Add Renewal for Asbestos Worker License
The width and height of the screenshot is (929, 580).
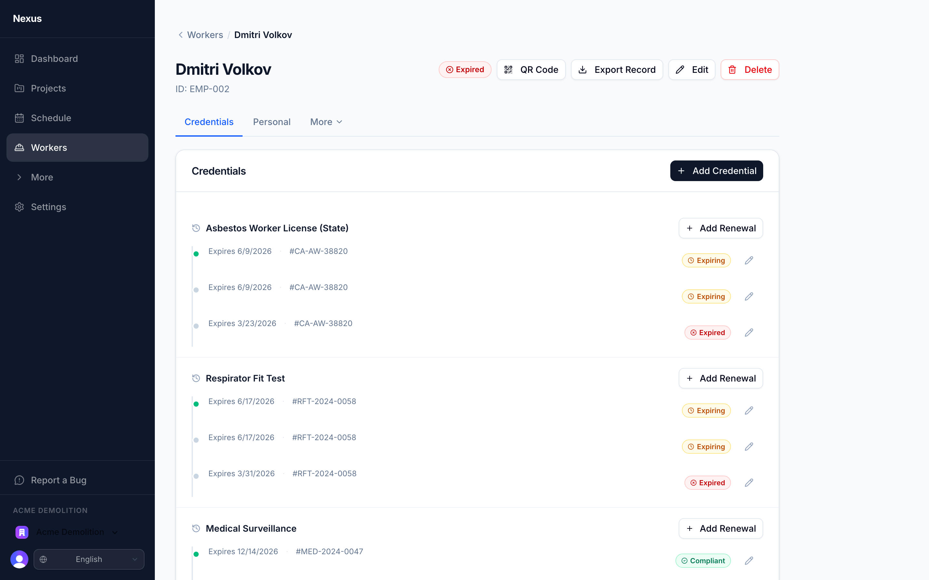click(x=721, y=228)
